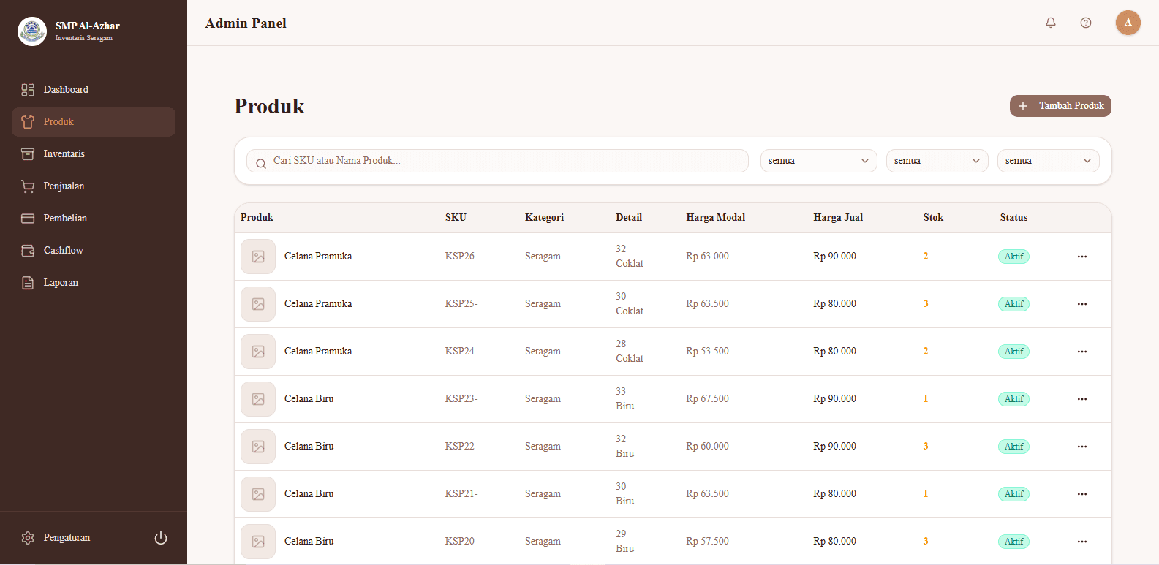Open the more actions menu for SKU KSP26-
The image size is (1159, 565).
point(1082,257)
